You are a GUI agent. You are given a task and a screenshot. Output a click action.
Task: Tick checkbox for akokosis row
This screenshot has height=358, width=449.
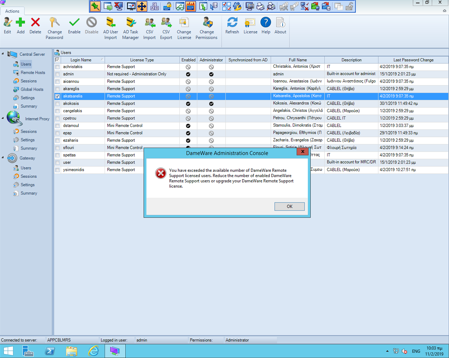click(x=57, y=104)
